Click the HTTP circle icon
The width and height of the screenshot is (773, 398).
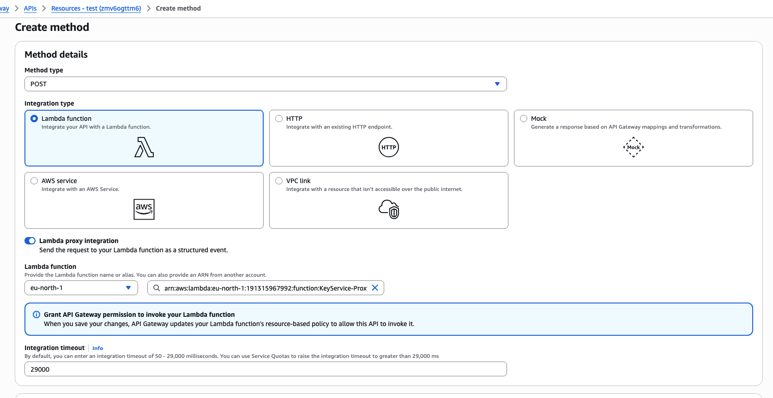click(388, 148)
